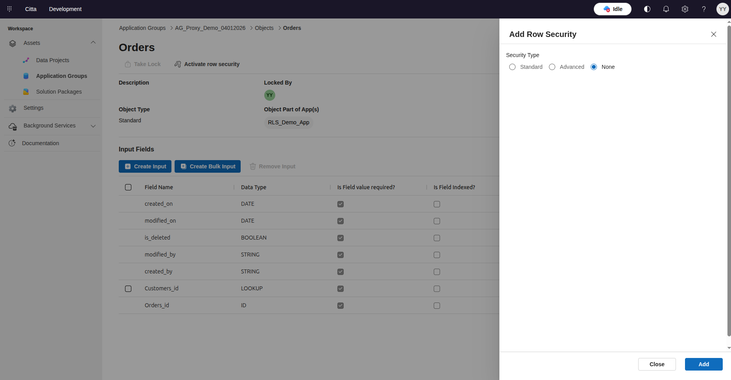Tick the Customers_id row checkbox
The image size is (731, 380).
click(128, 289)
